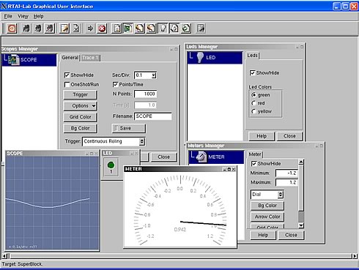
Task: Open the Synchs manager green circular icon
Action: click(x=186, y=29)
